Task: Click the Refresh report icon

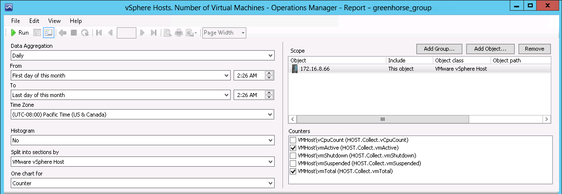Action: [85, 33]
